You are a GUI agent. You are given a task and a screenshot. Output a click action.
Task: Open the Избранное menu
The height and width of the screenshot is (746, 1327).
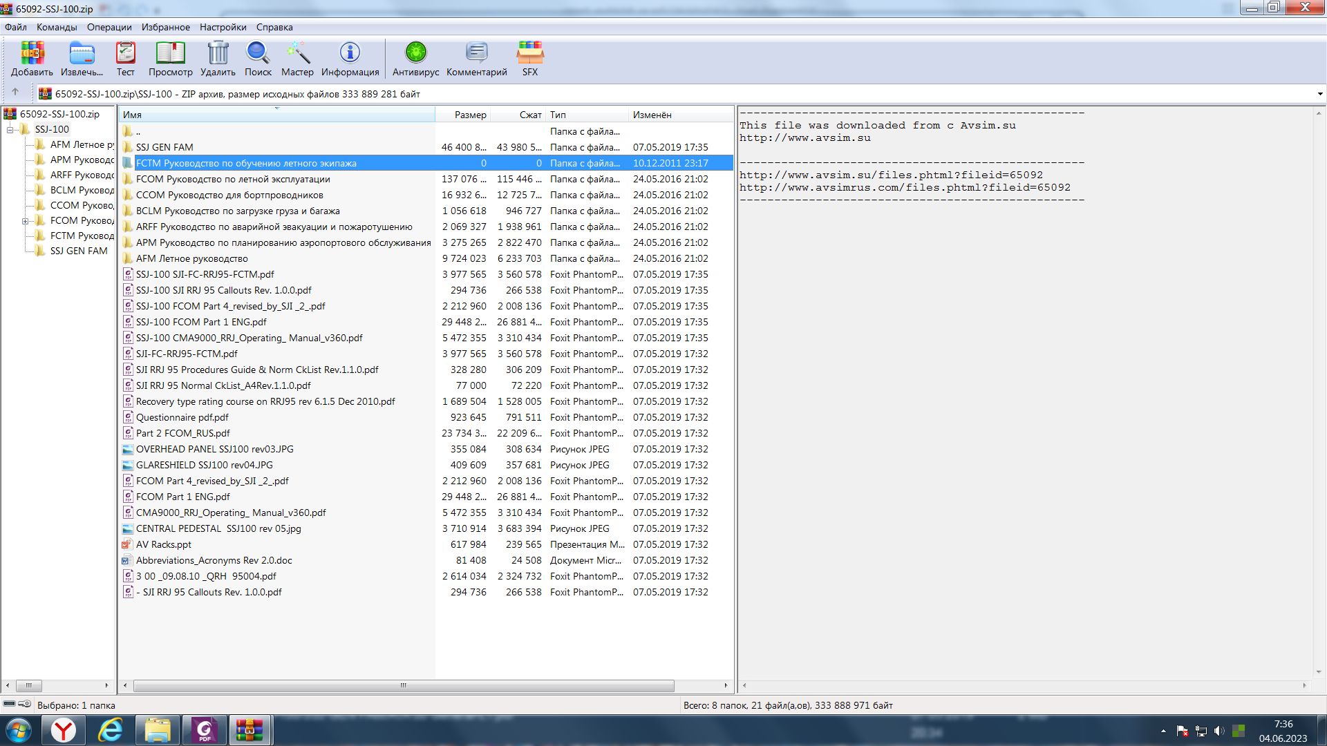pos(166,27)
